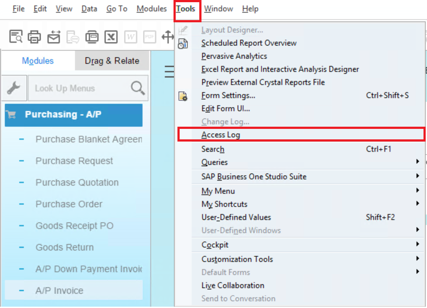427x308 pixels.
Task: Click the Purchasing - A/P shopping cart icon
Action: pos(11,115)
